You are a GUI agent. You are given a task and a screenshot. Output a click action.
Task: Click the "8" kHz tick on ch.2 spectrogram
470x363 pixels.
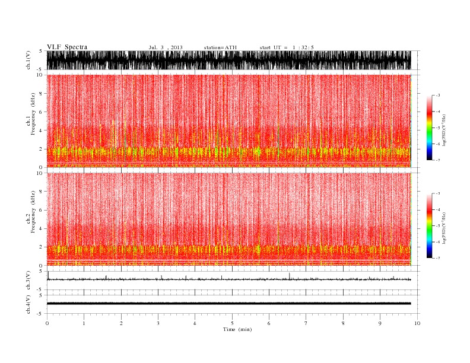click(41, 192)
